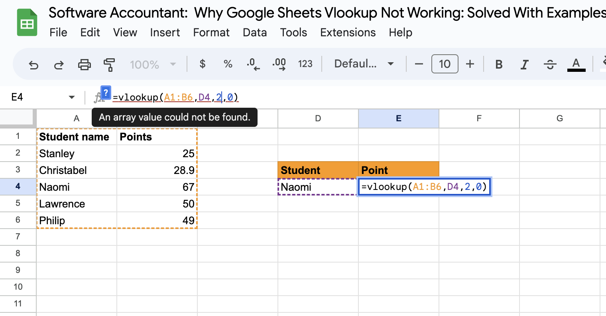
Task: Toggle bold formatting
Action: 499,64
